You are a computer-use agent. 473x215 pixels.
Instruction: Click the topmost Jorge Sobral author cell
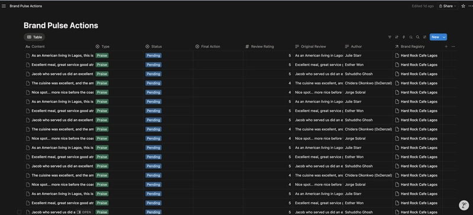pyautogui.click(x=368, y=92)
